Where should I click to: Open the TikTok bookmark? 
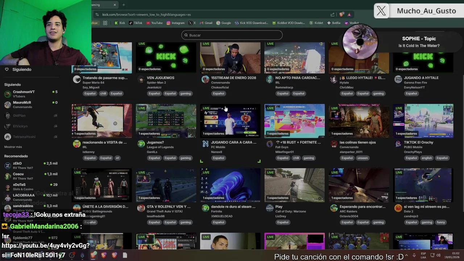(136, 23)
